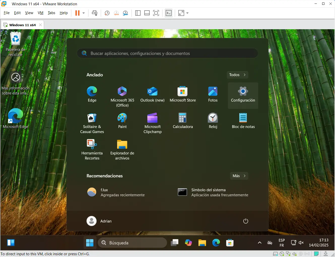Enter full screen mode in VMware
The width and height of the screenshot is (335, 257).
156,13
